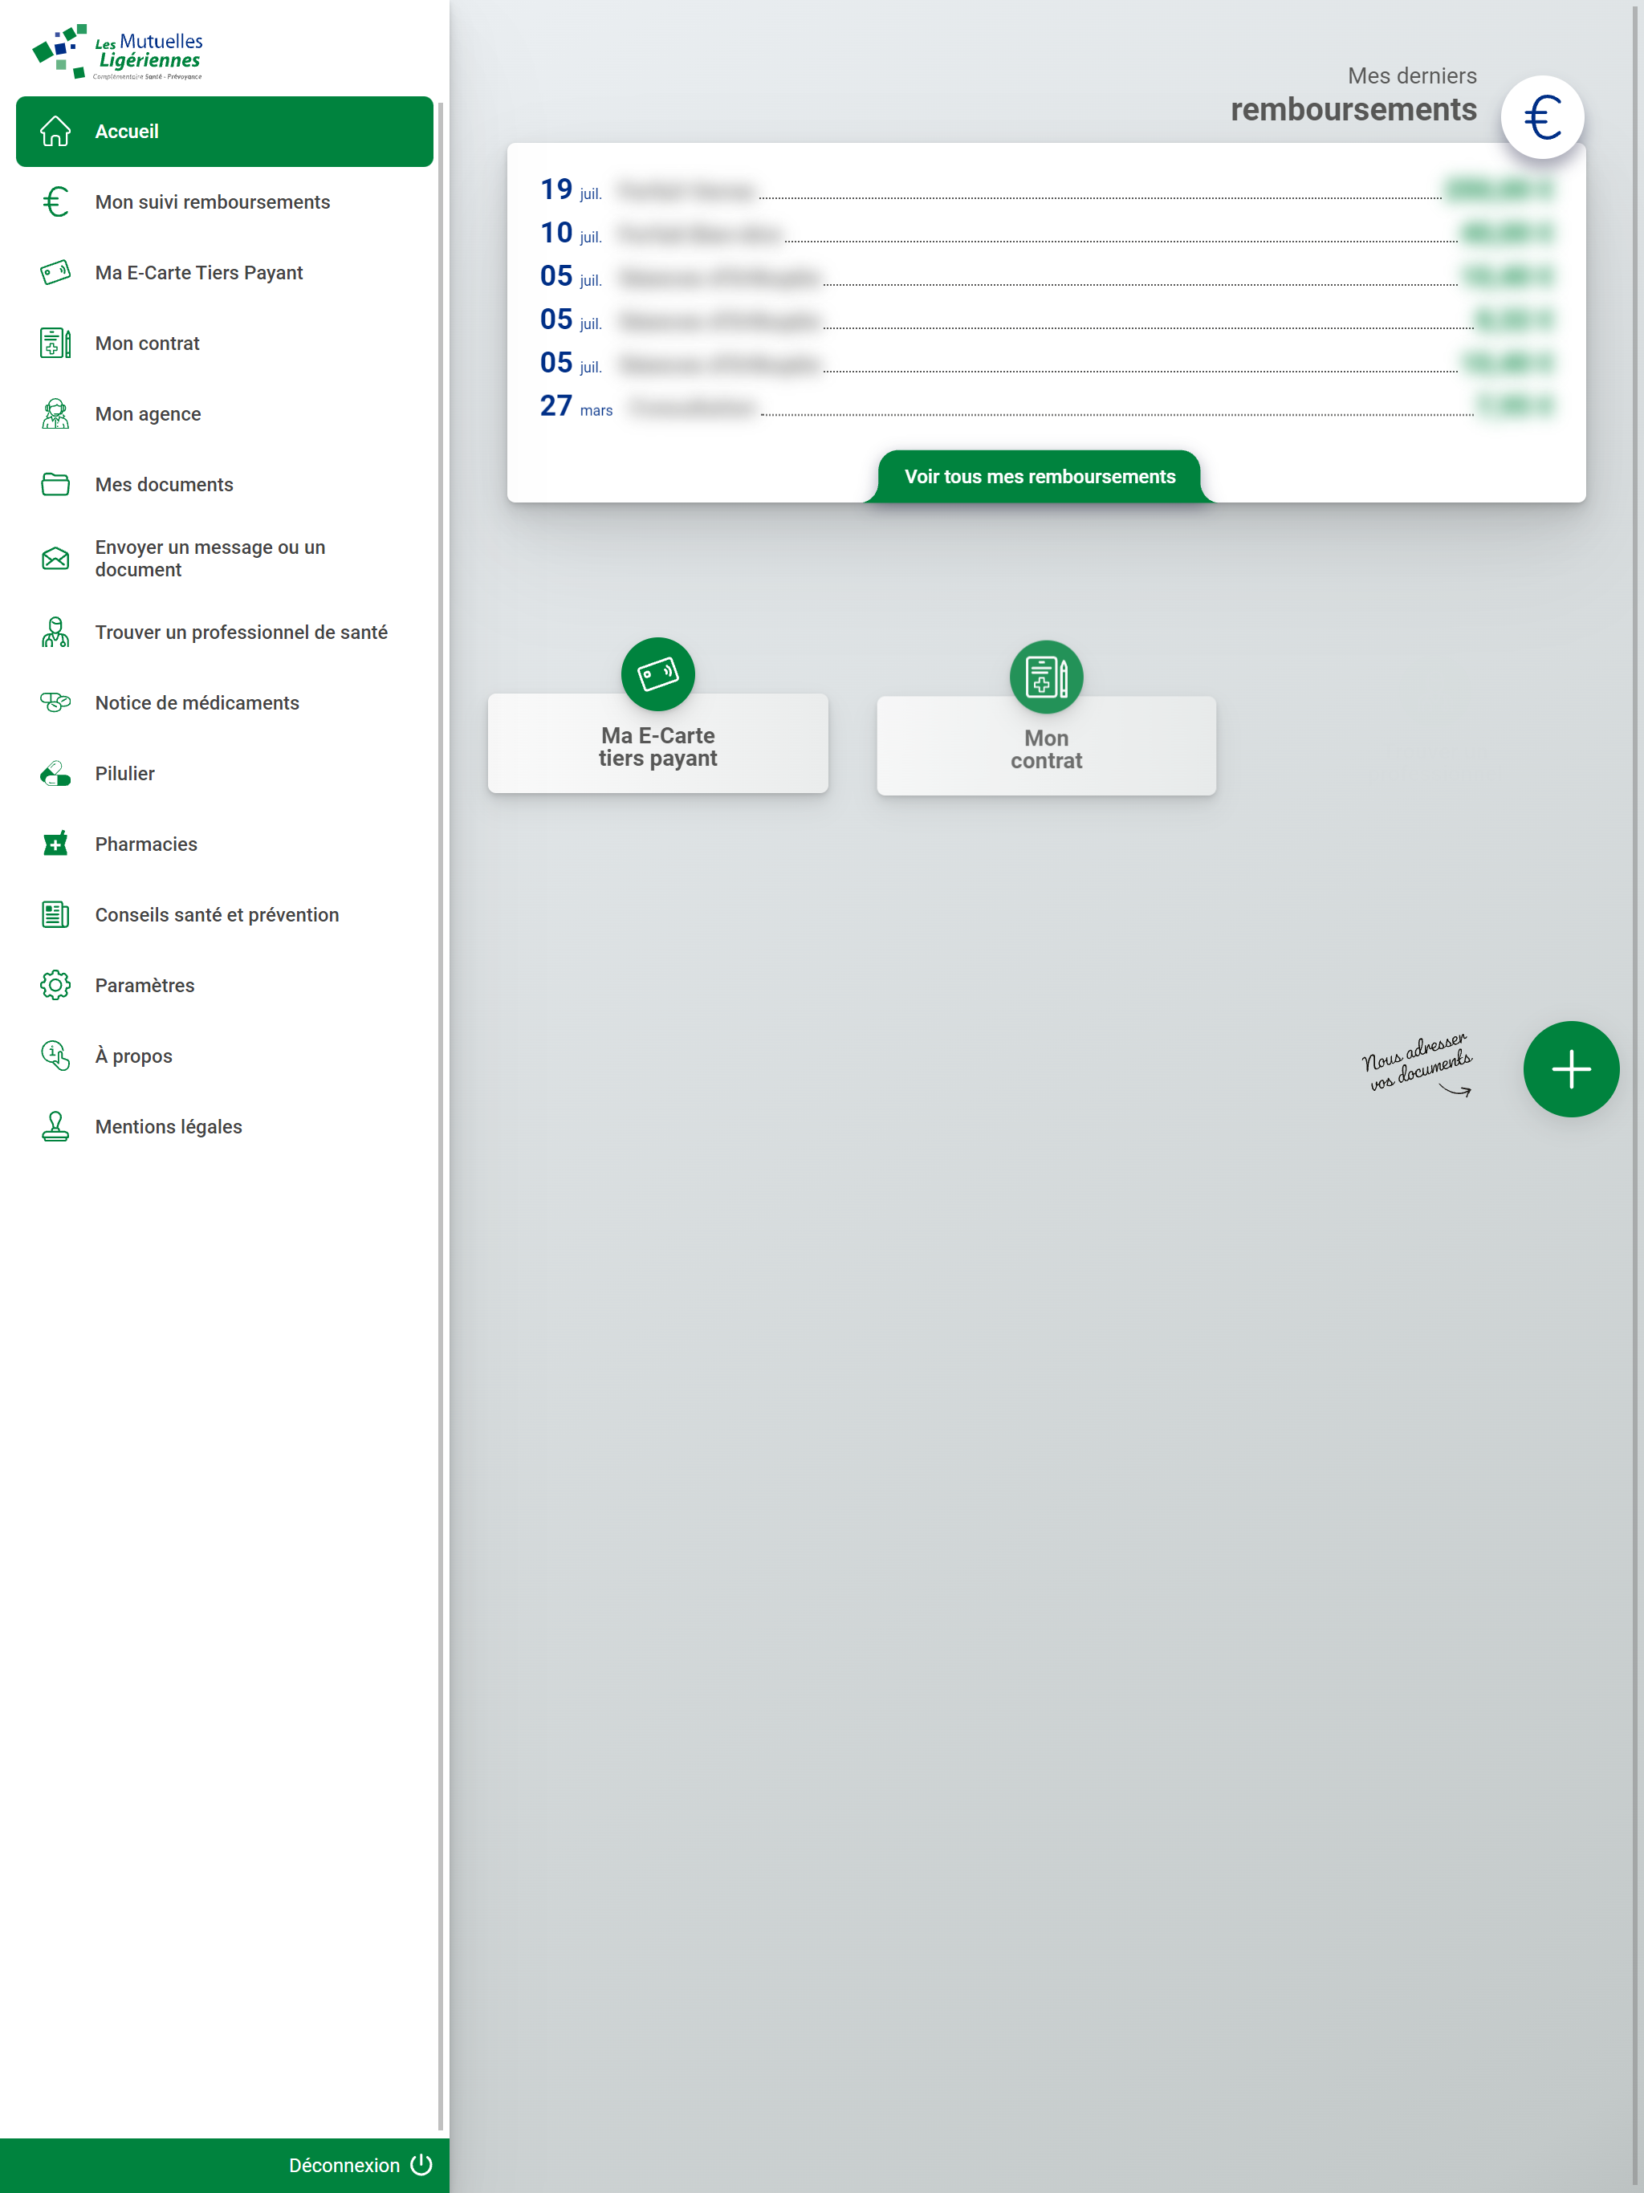Click the power icon next to Déconnexion
The height and width of the screenshot is (2193, 1644).
(421, 2164)
